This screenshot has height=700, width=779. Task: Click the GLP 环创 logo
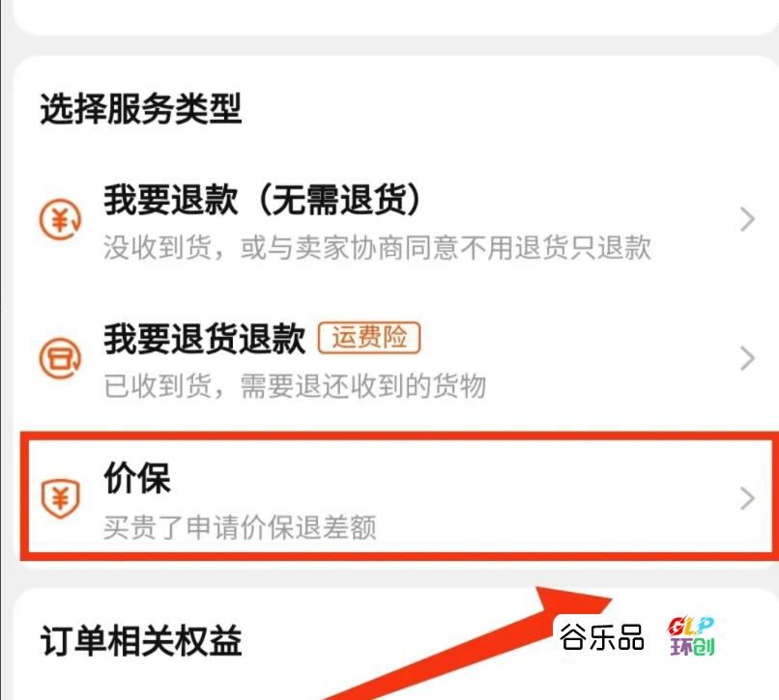pos(691,636)
